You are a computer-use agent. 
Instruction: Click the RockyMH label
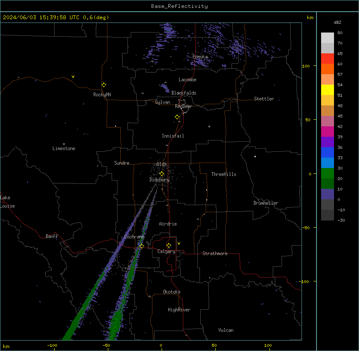(102, 95)
